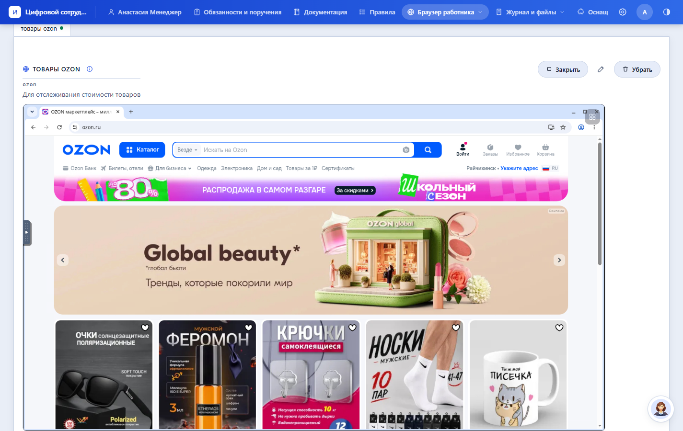Screen dimensions: 683x431
Task: Open camera image search on Ozon
Action: coord(406,150)
